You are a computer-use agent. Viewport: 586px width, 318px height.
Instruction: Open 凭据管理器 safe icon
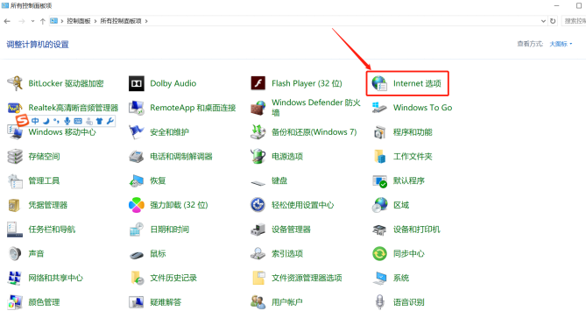point(14,205)
